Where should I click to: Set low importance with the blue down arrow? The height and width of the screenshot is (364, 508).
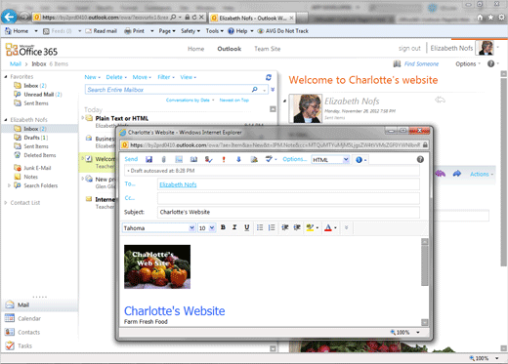click(238, 159)
